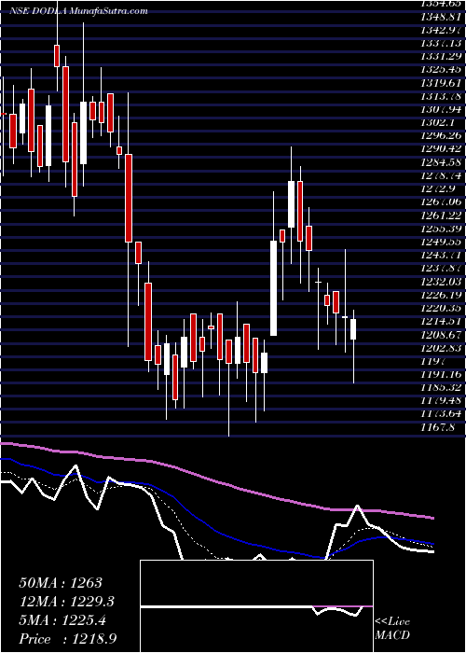The height and width of the screenshot is (653, 466).
Task: Select the 1214.51 price axis label
Action: (442, 322)
